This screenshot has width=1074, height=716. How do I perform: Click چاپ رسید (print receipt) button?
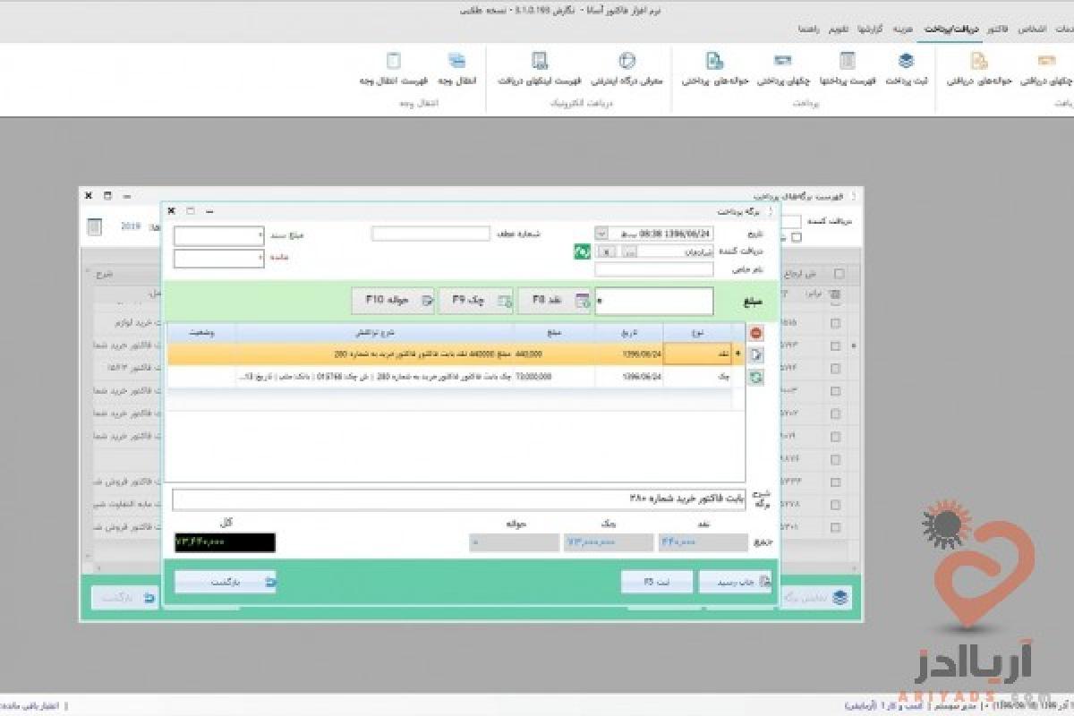[x=735, y=582]
